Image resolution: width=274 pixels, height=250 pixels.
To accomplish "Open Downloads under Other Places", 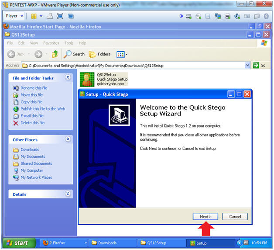I will (x=30, y=149).
